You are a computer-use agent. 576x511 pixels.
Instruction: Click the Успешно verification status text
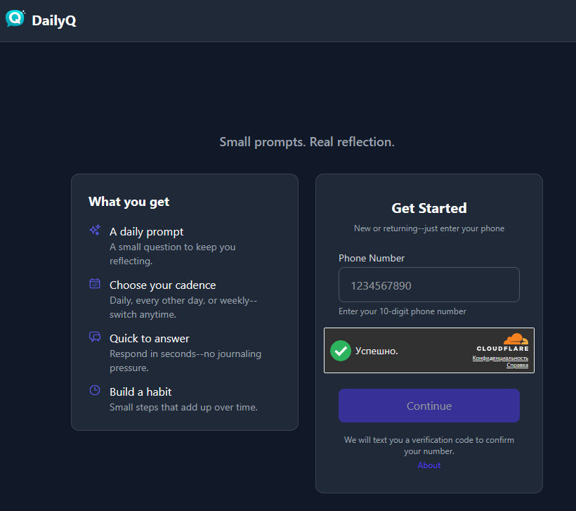[377, 351]
